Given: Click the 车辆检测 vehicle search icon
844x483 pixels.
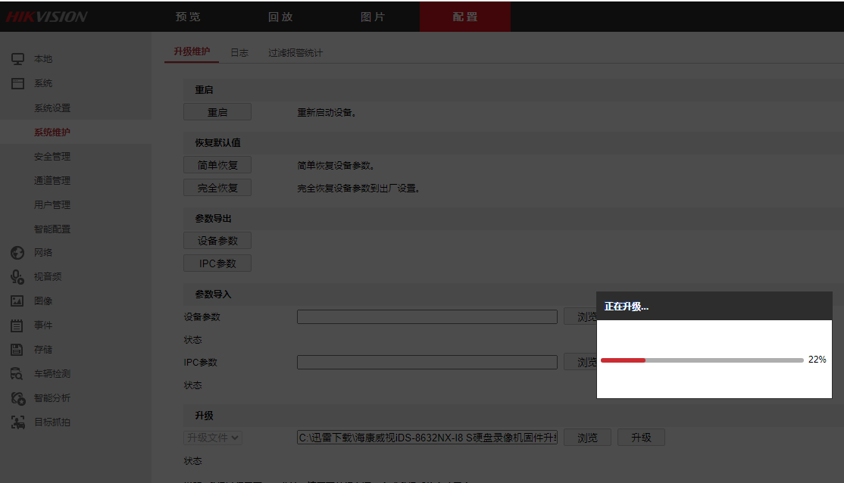Looking at the screenshot, I should click(17, 373).
